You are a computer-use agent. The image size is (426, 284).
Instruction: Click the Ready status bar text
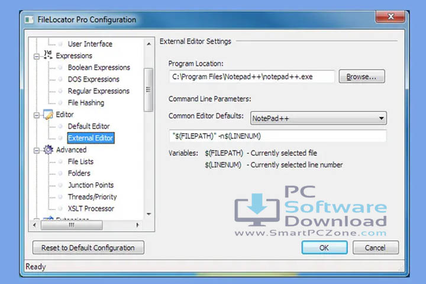tap(35, 267)
